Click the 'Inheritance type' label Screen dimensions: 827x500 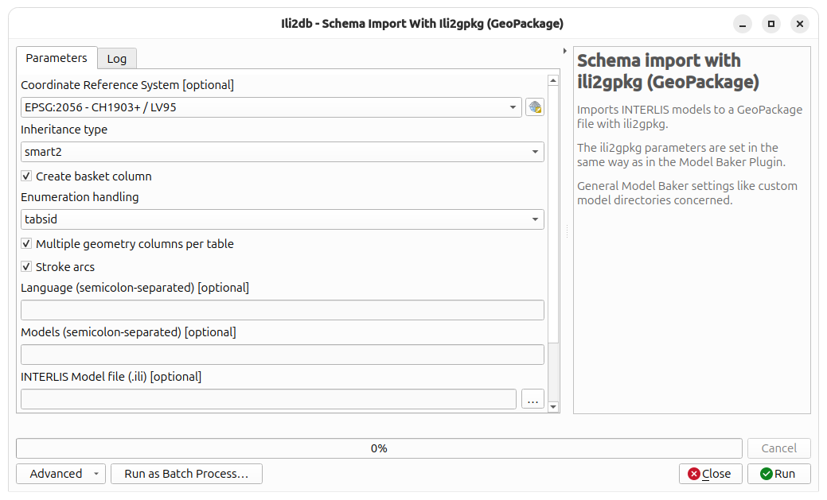click(x=64, y=130)
